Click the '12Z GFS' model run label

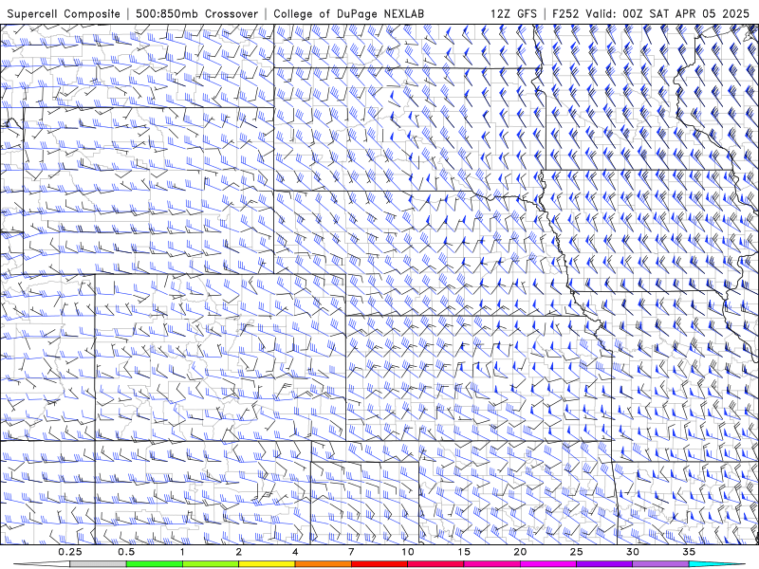[513, 13]
